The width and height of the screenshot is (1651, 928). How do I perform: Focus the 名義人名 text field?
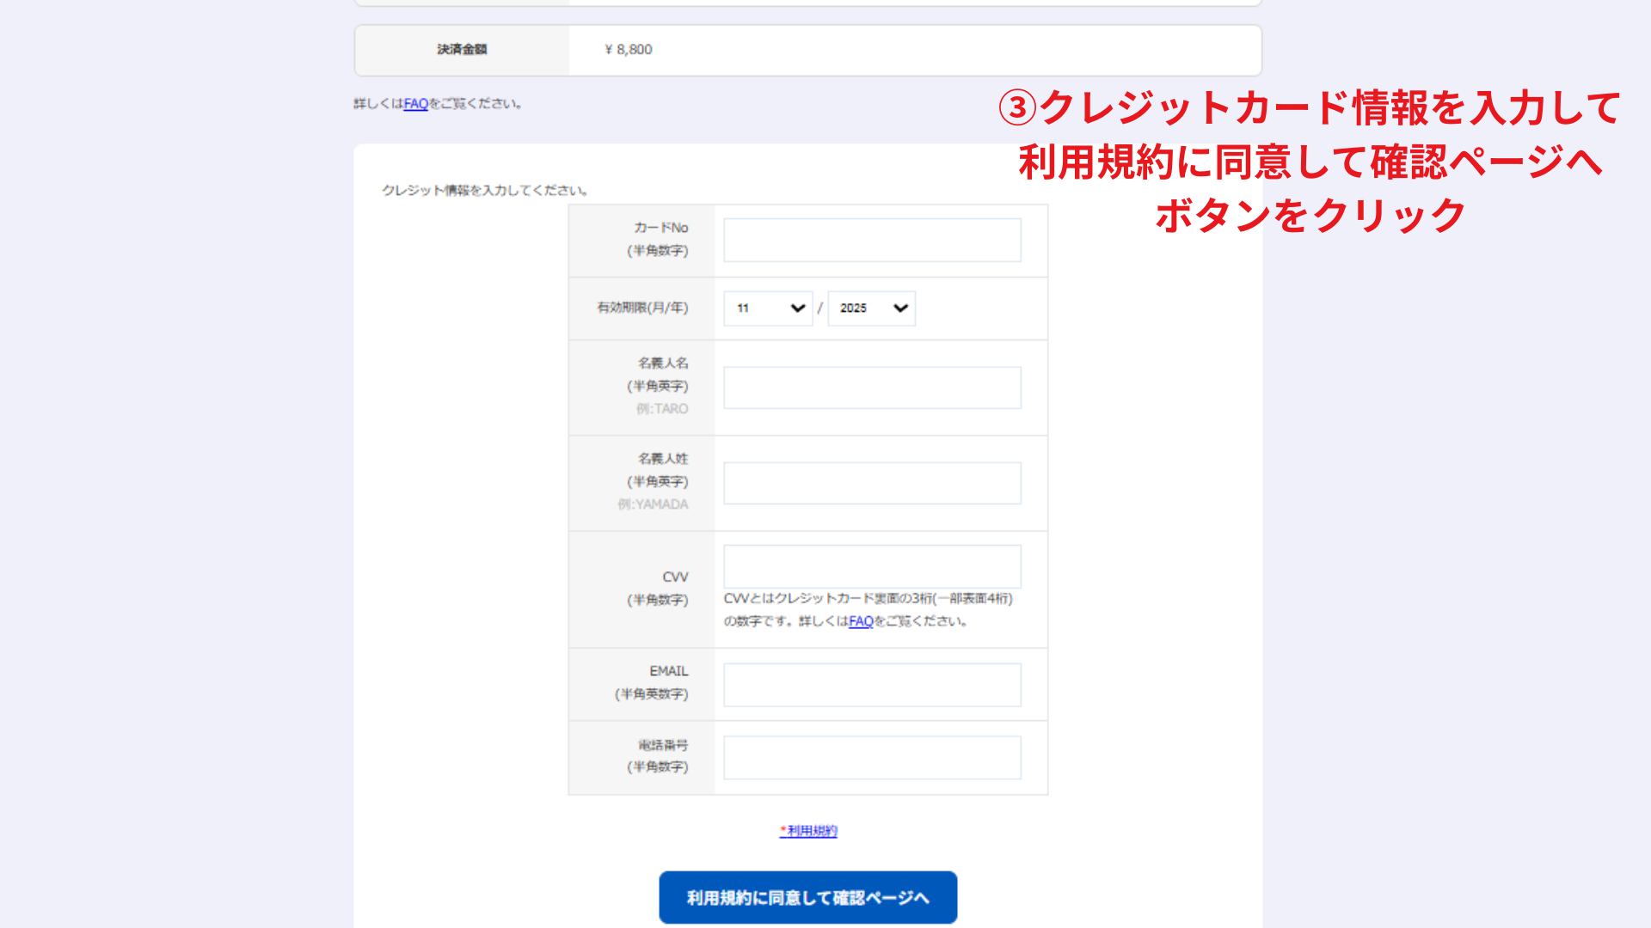pos(871,388)
